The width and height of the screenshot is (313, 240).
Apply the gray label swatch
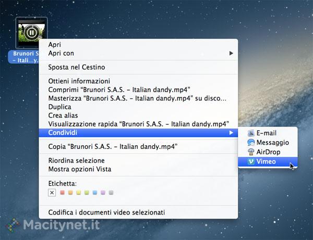111,193
